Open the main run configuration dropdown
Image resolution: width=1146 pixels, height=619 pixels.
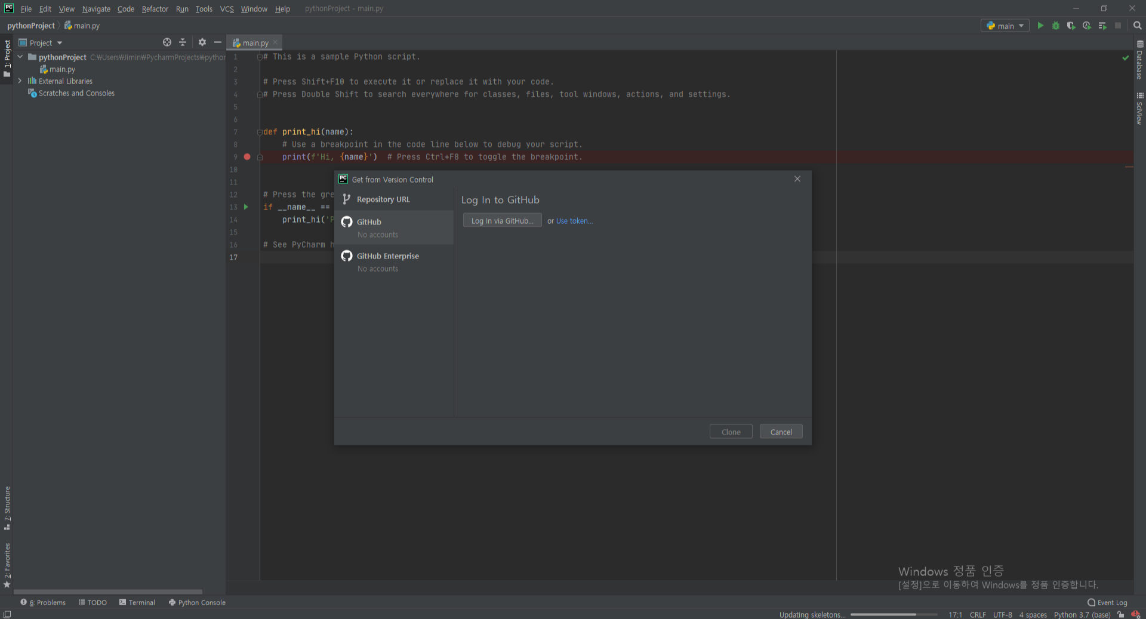[1005, 26]
